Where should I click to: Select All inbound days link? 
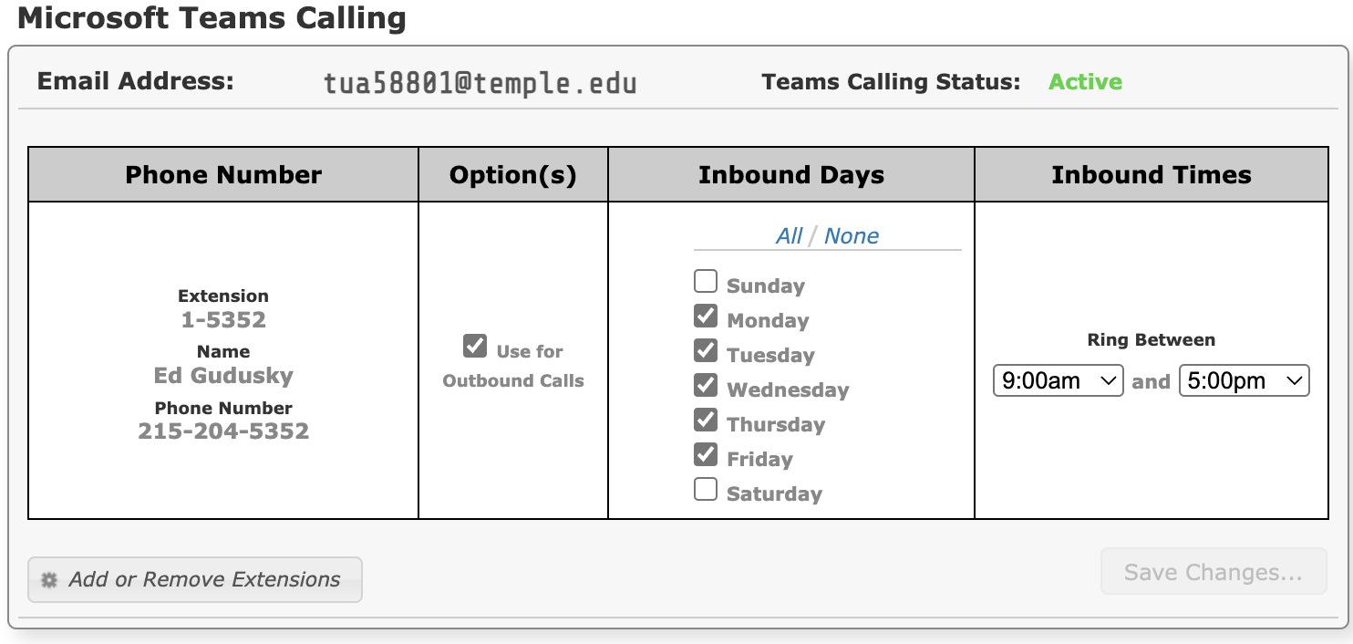789,236
